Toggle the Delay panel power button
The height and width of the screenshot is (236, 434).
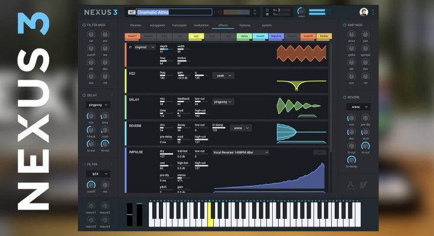pos(83,94)
